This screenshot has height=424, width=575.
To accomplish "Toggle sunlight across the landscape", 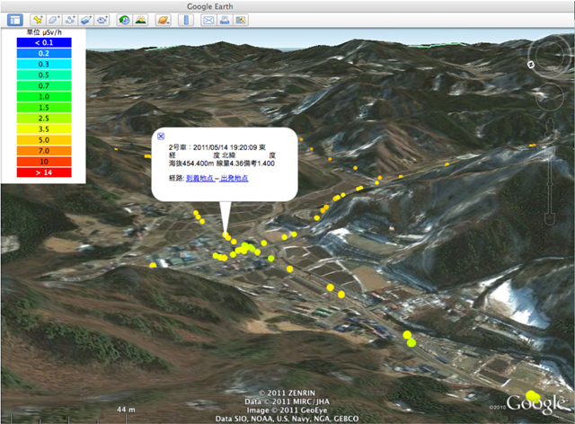I will pos(141,19).
